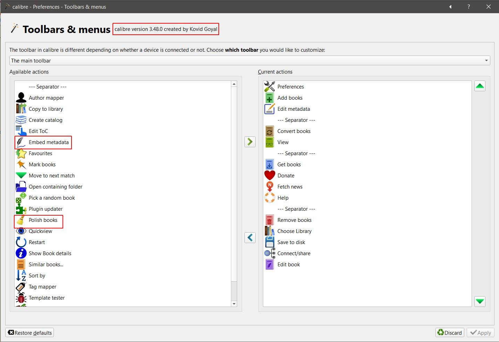The image size is (499, 342).
Task: Select the Preferences tools icon in Current actions
Action: point(270,87)
